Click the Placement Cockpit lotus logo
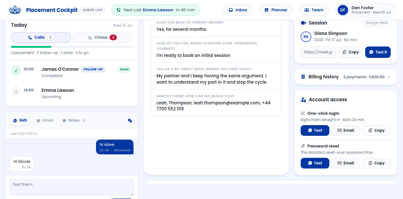Viewport: 403px width, 199px height. coord(15,10)
